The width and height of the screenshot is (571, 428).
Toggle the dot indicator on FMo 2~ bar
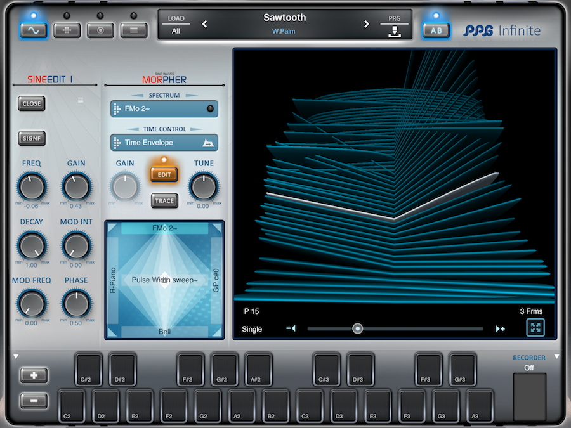(210, 108)
